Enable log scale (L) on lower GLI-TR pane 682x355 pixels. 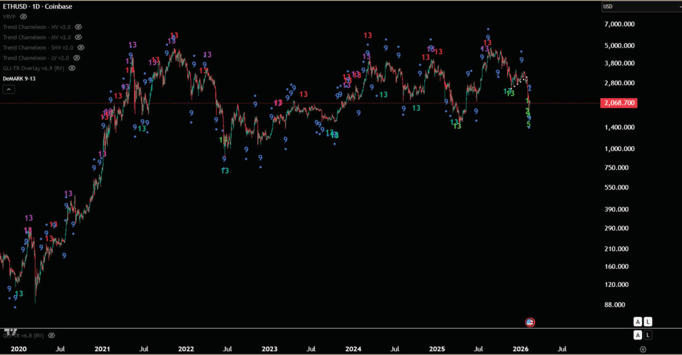click(x=648, y=335)
